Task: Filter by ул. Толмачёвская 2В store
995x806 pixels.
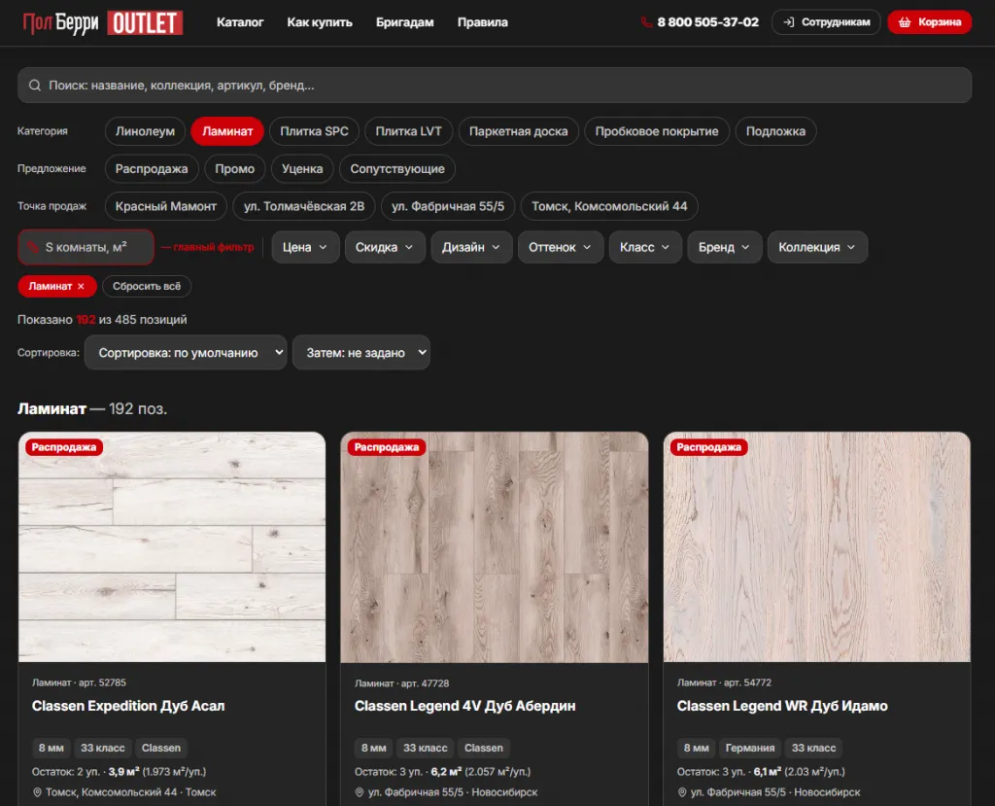Action: coord(304,206)
